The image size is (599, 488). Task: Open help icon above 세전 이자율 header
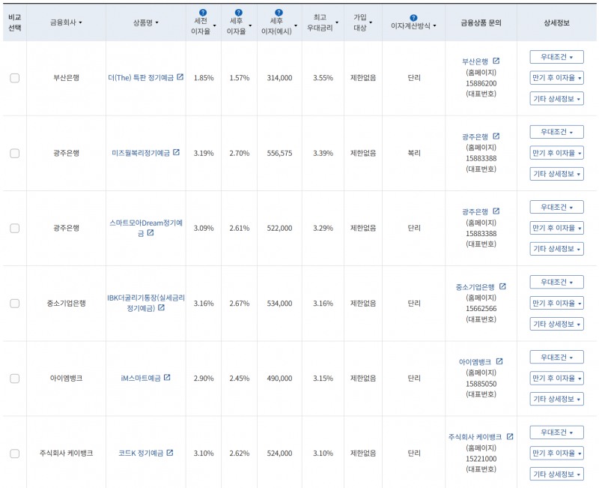203,13
